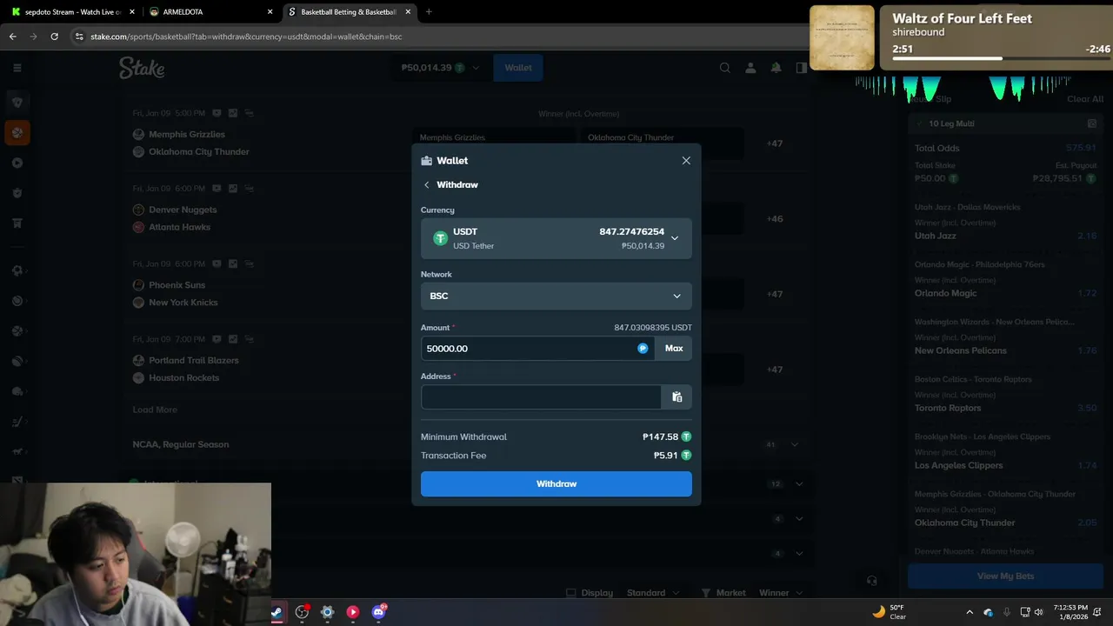Open the notification bell in Stake header
Viewport: 1113px width, 626px height.
click(776, 68)
